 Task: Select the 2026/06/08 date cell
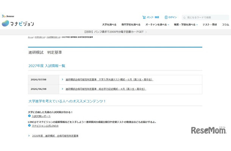click(x=44, y=89)
